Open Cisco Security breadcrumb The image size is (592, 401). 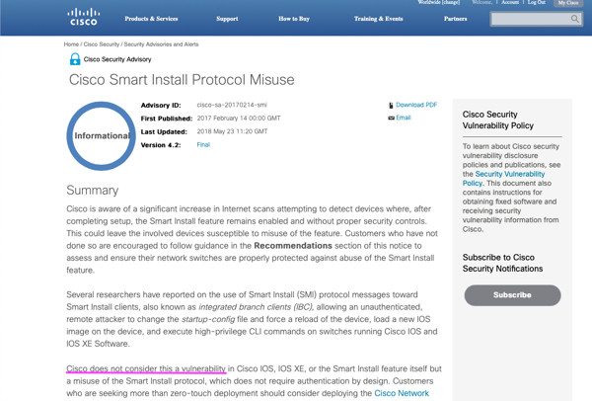(x=102, y=44)
